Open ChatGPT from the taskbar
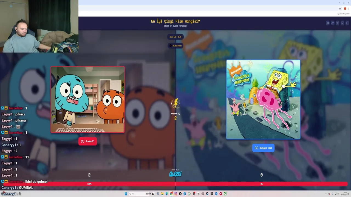The width and height of the screenshot is (351, 197). pyautogui.click(x=203, y=194)
